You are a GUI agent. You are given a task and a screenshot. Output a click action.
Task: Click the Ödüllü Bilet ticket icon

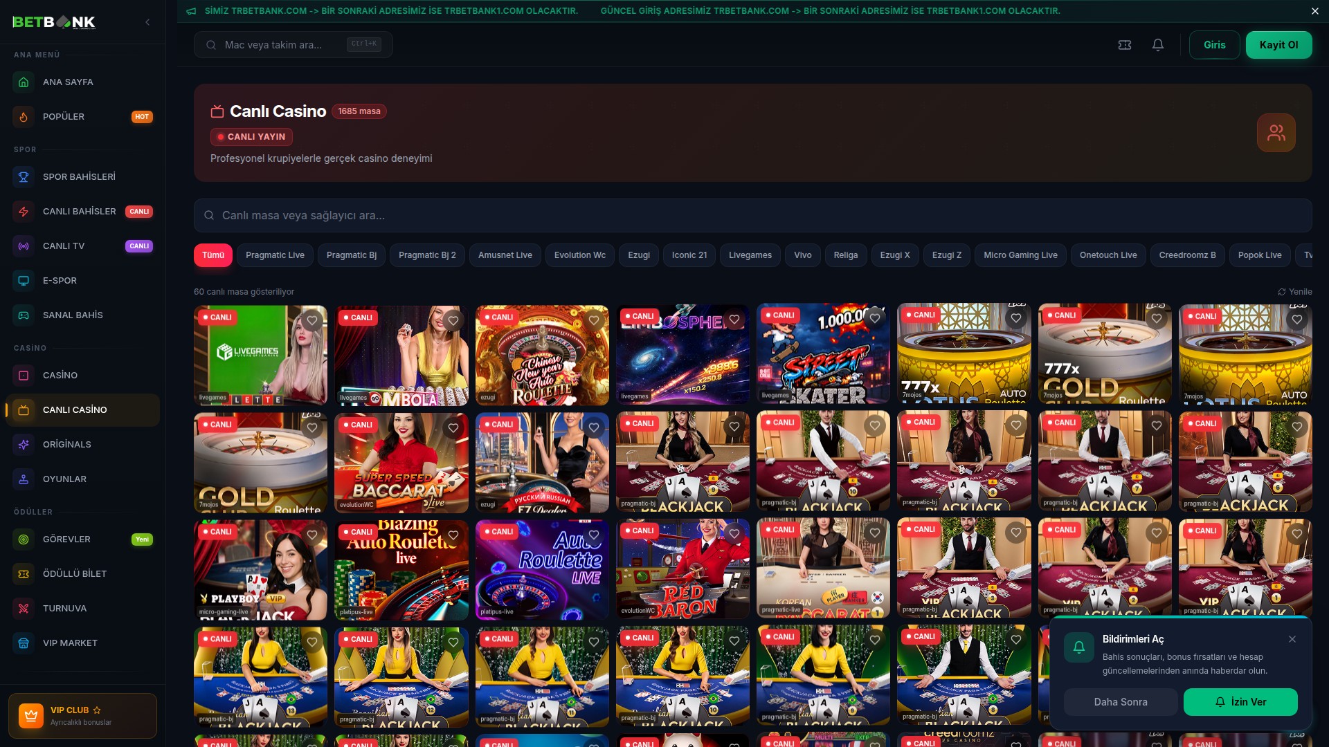click(x=23, y=573)
